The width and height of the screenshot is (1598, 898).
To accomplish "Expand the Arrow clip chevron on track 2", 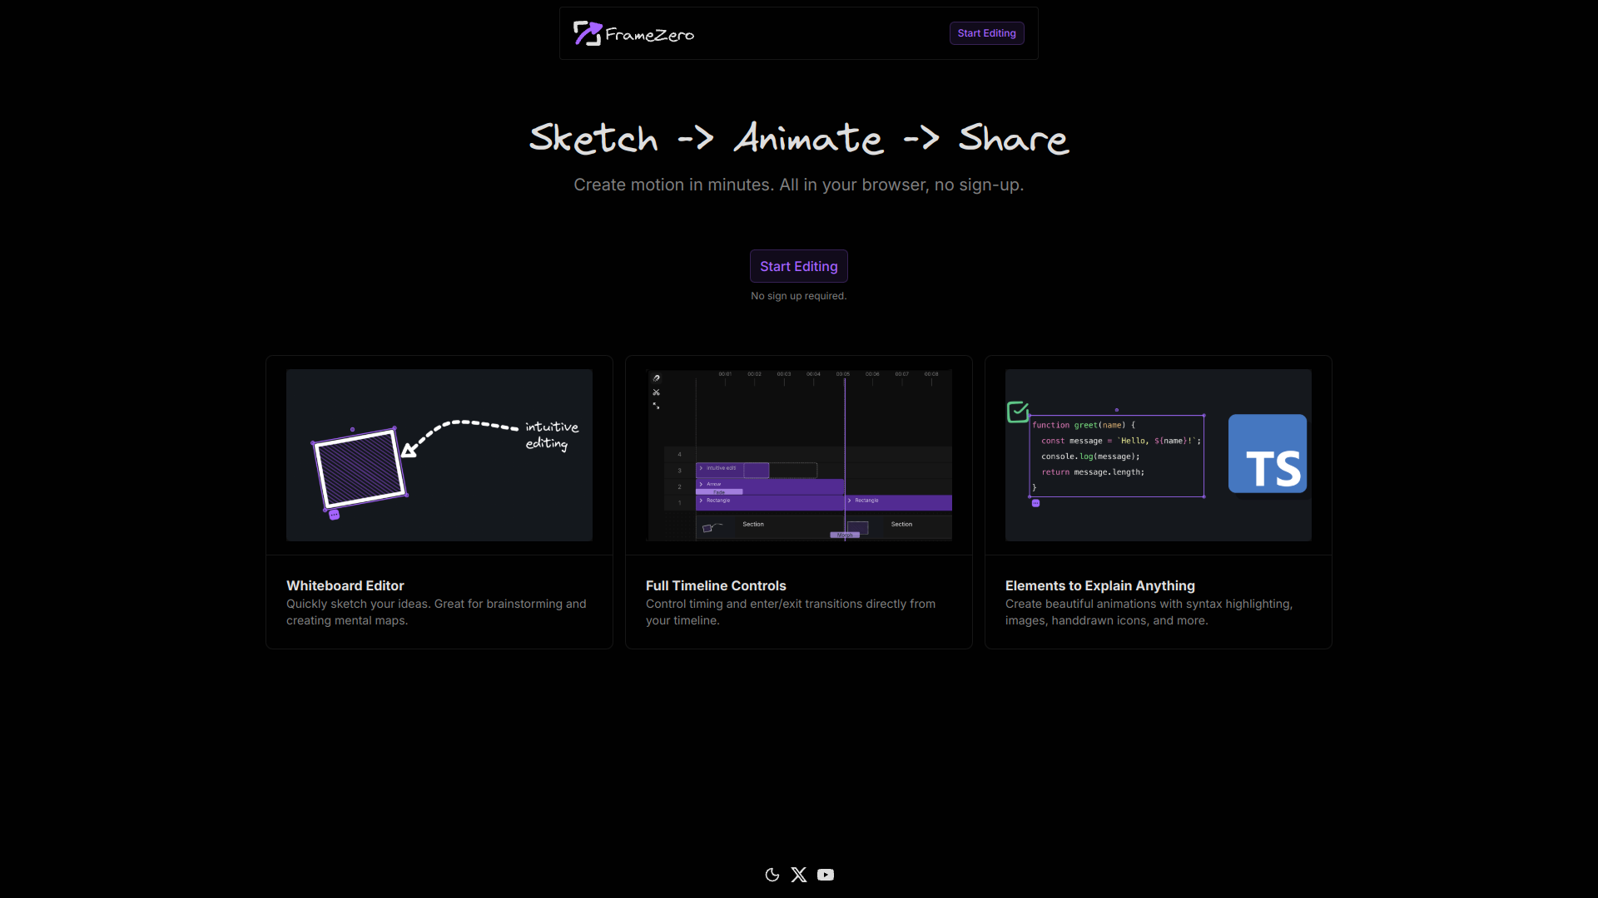I will click(x=702, y=484).
